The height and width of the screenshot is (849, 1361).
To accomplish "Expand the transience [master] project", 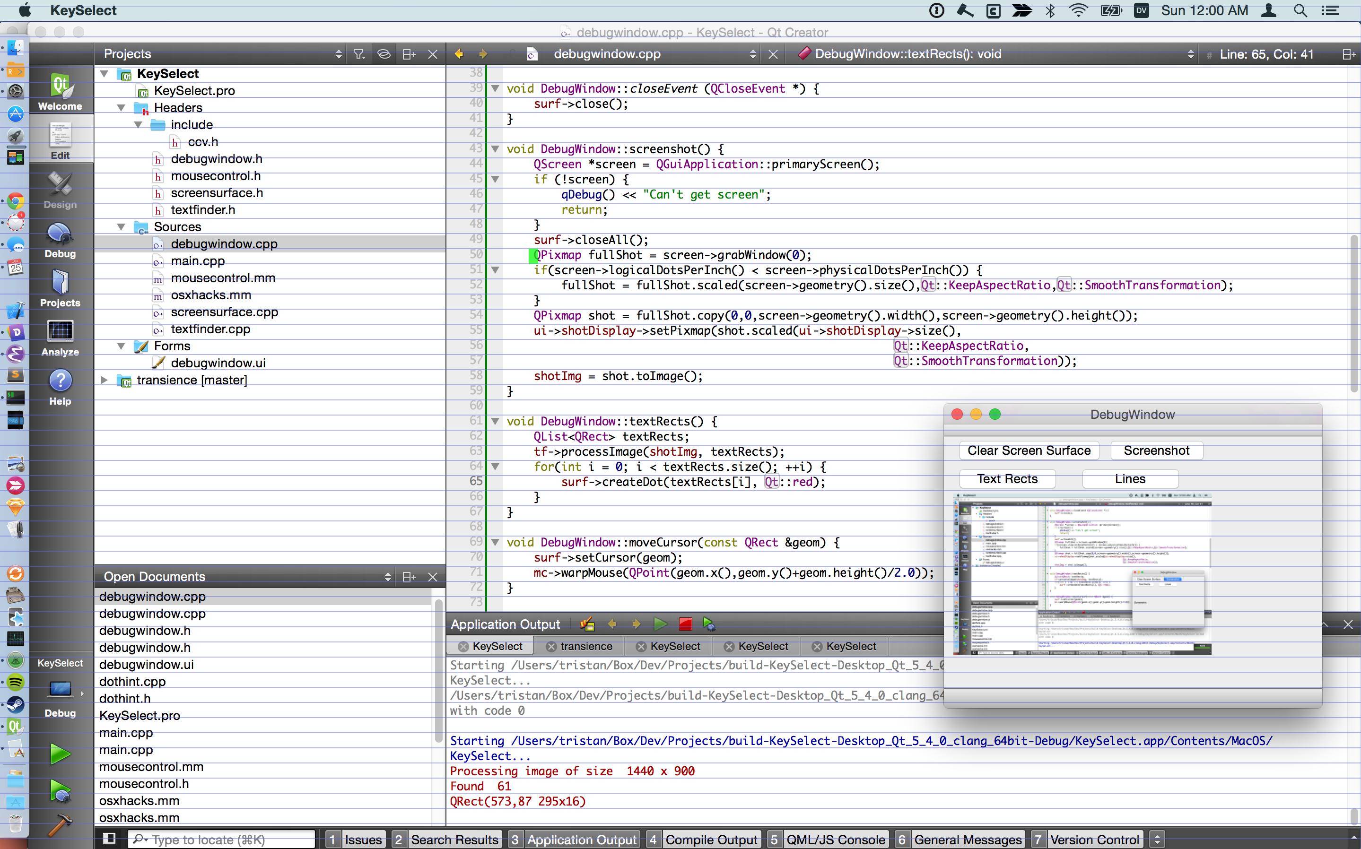I will click(105, 380).
